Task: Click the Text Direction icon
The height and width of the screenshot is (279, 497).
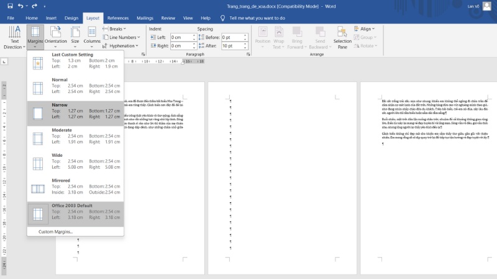Action: [14, 32]
